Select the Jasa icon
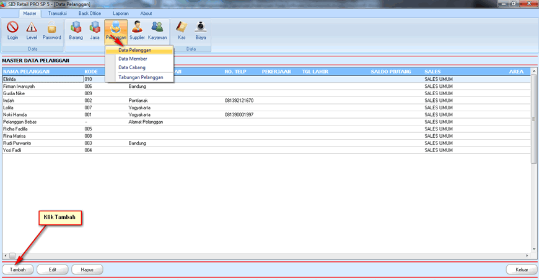Screen dimensions: 539x280 95,30
